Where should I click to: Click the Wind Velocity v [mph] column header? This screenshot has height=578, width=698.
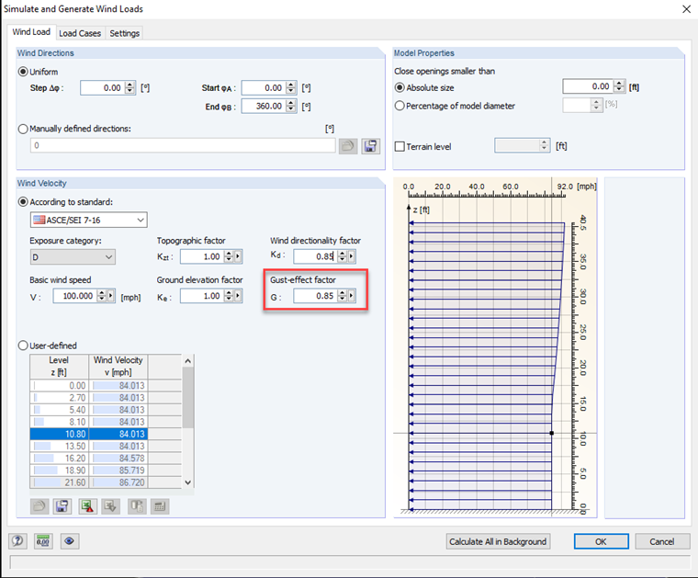(118, 366)
